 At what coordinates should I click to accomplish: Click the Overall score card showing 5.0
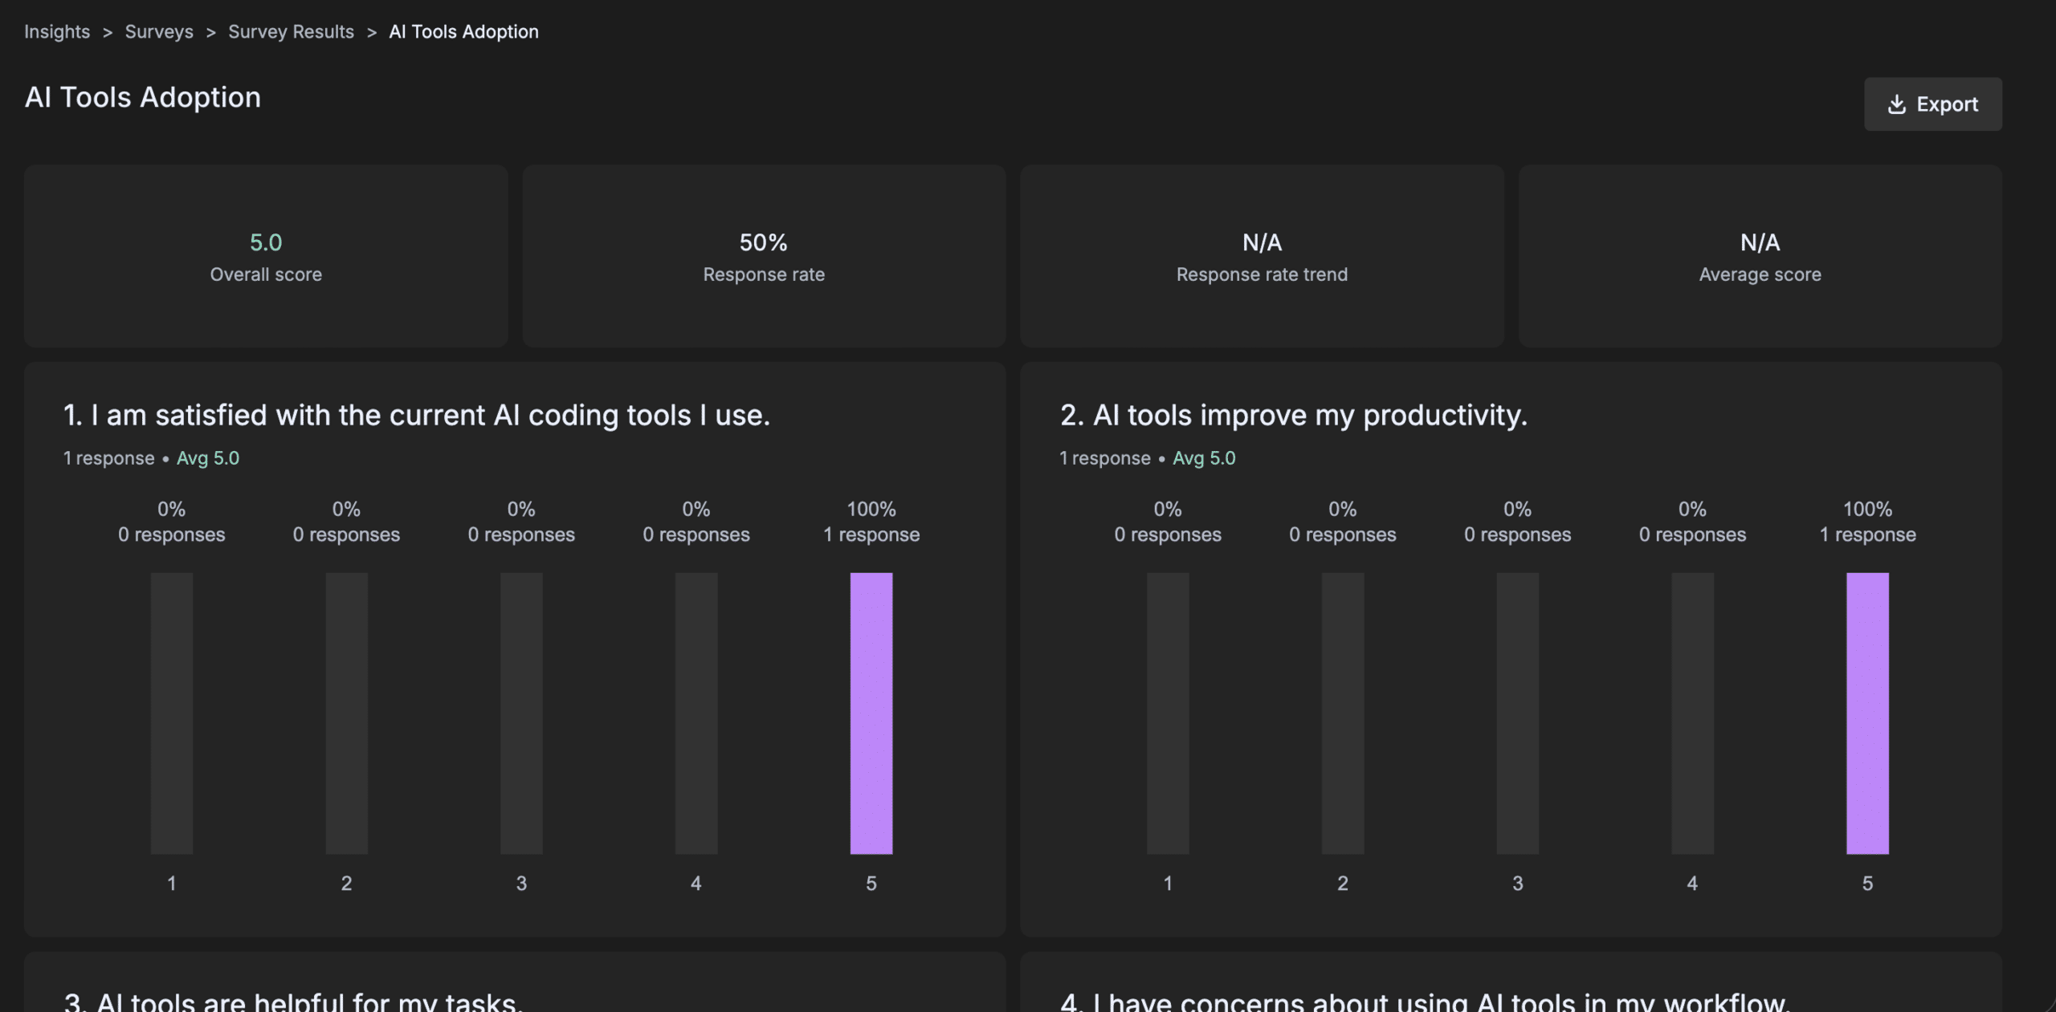(267, 257)
